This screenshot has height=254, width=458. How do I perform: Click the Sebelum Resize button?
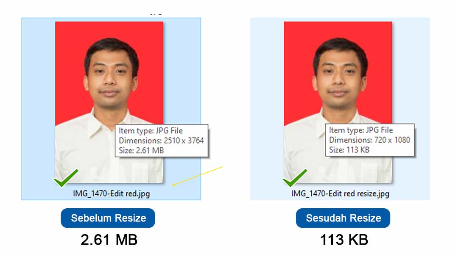pos(108,218)
